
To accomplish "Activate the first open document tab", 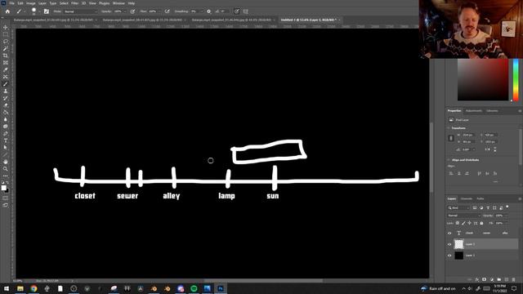I will (53, 20).
